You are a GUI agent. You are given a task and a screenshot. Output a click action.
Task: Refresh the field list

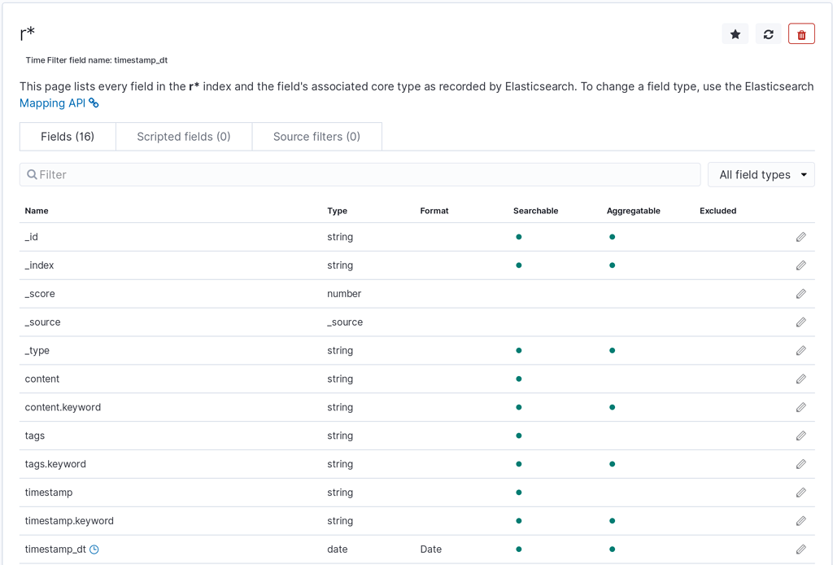click(x=768, y=33)
